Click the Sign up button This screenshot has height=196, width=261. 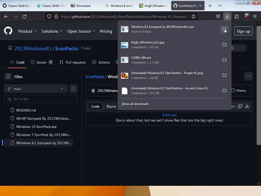(243, 31)
